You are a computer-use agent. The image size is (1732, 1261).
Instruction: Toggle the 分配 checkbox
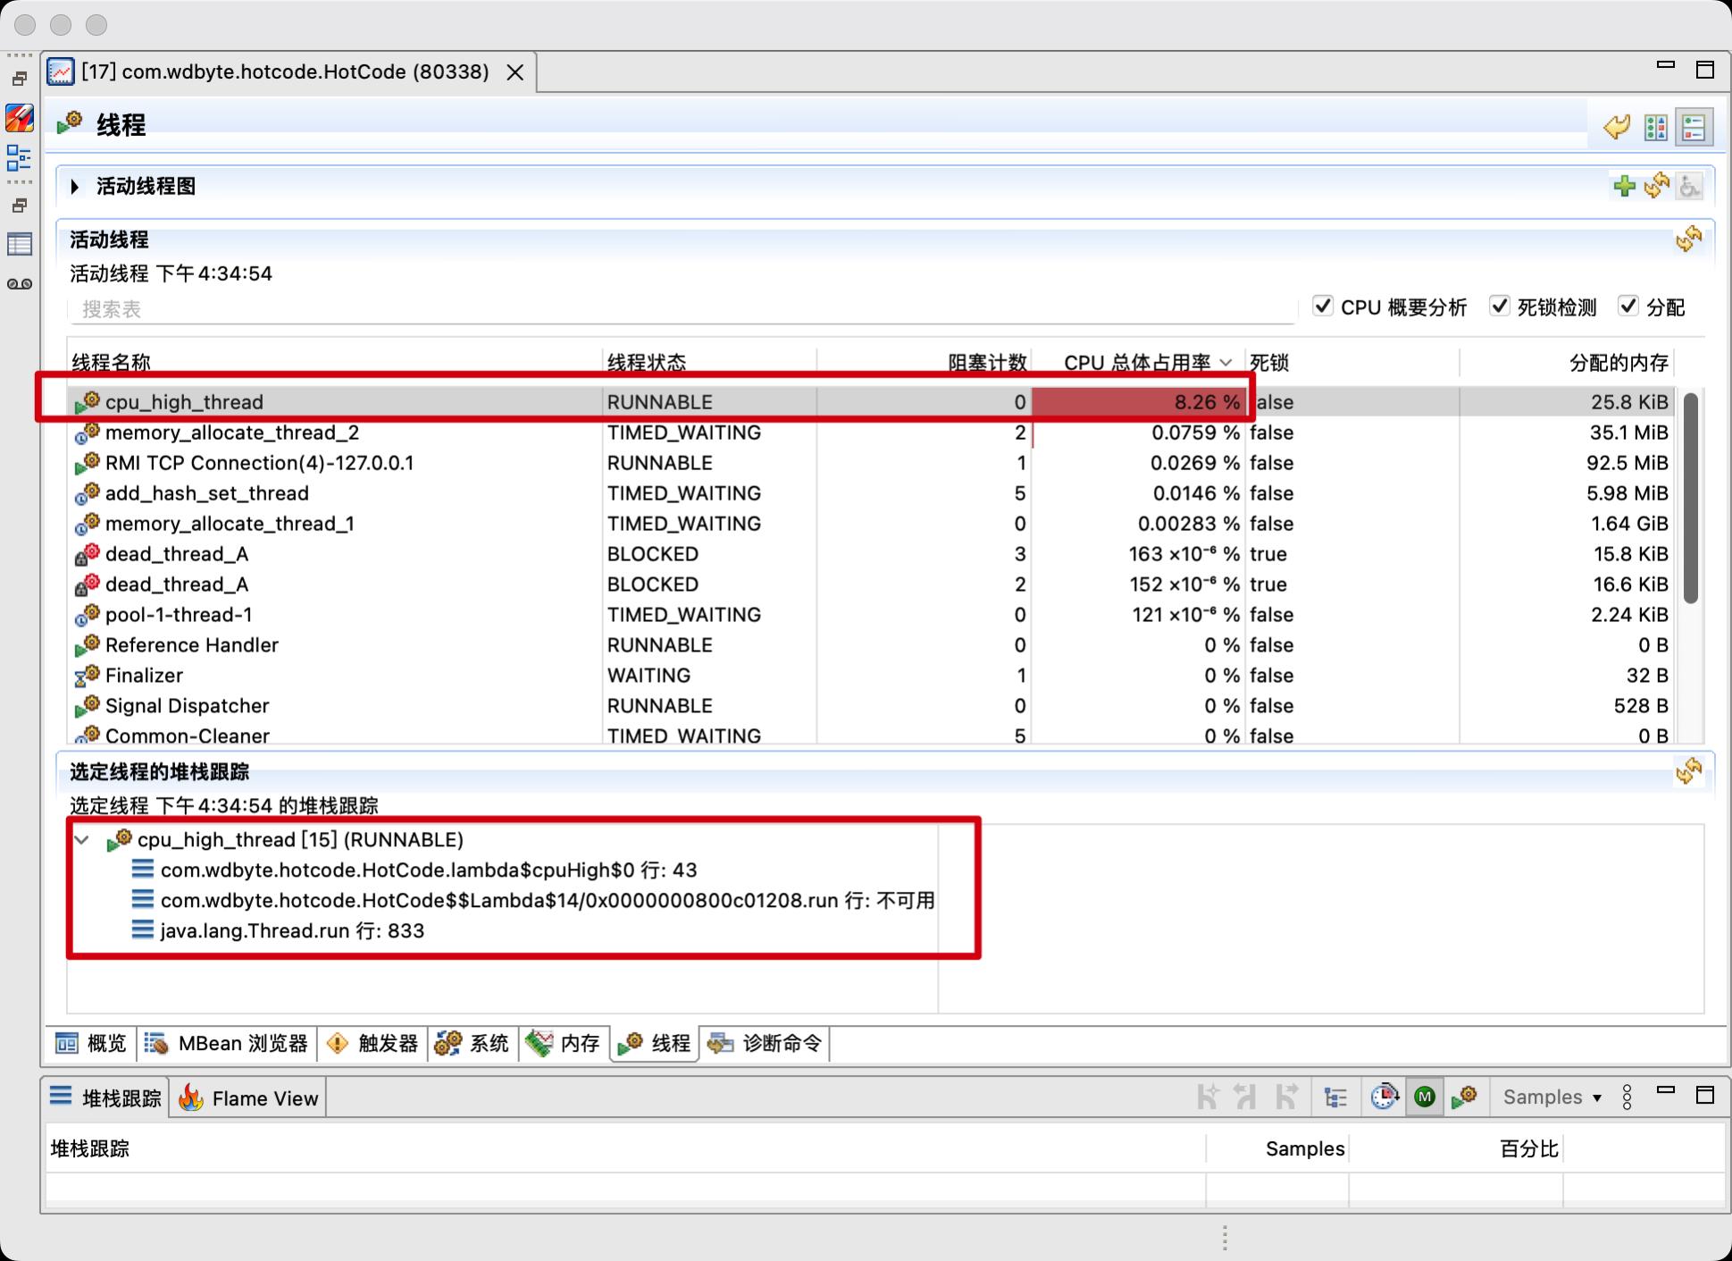click(1628, 307)
